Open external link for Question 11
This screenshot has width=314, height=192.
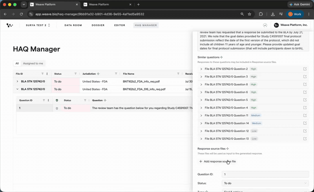click(x=305, y=115)
